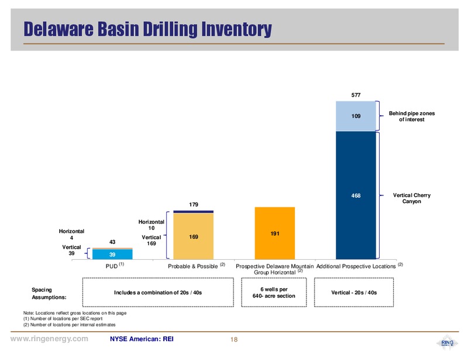Click the Vertical 169 label left of bar

152,240
